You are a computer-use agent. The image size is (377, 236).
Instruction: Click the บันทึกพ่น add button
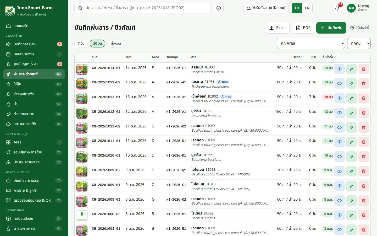tap(331, 28)
